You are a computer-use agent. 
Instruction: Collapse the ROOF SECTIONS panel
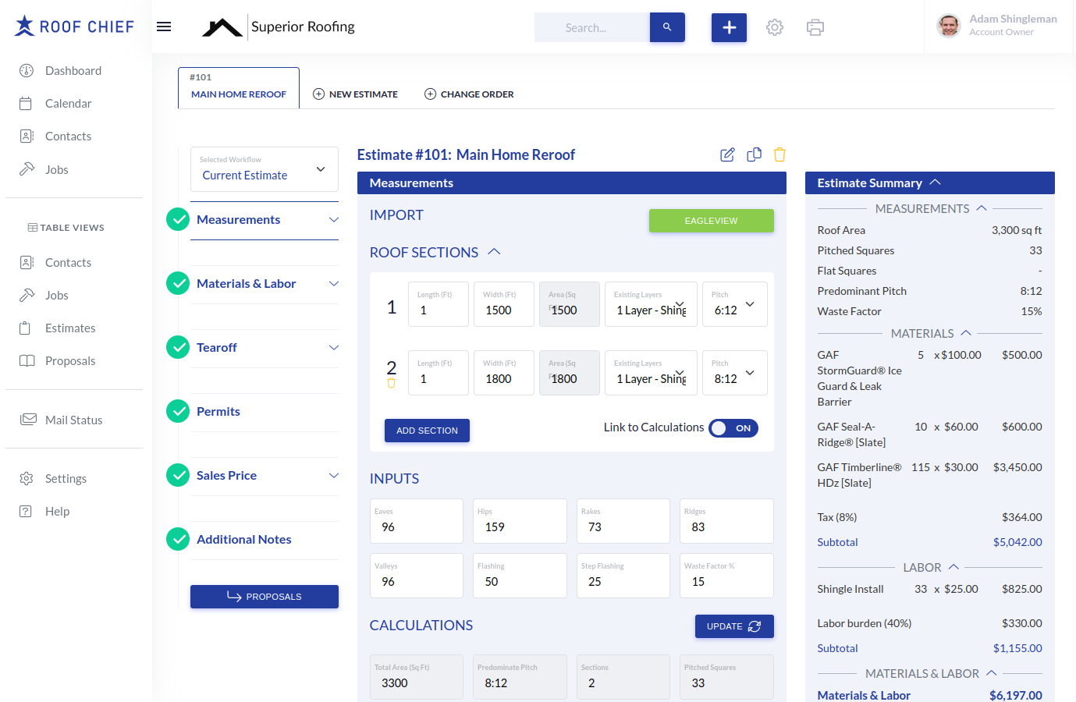(x=494, y=251)
